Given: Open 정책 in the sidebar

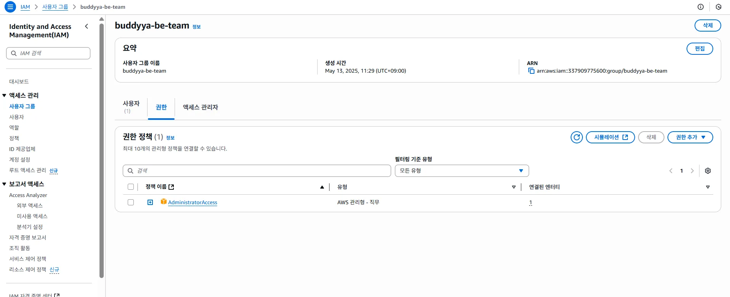Looking at the screenshot, I should 14,138.
